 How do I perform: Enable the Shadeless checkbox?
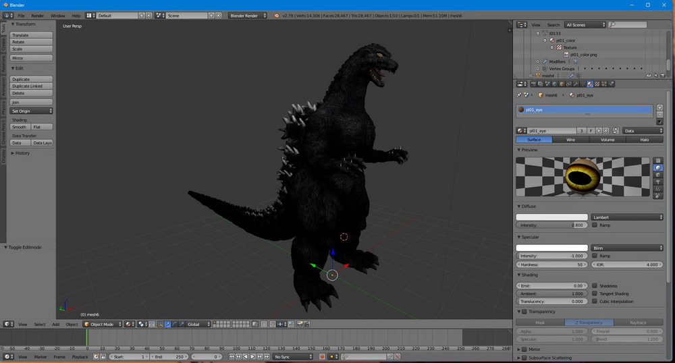click(595, 285)
